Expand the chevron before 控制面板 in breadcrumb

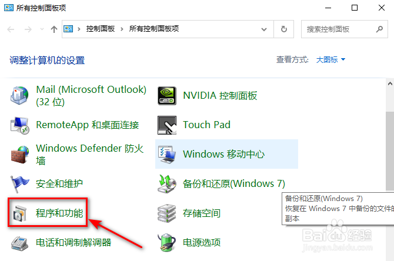pyautogui.click(x=79, y=29)
